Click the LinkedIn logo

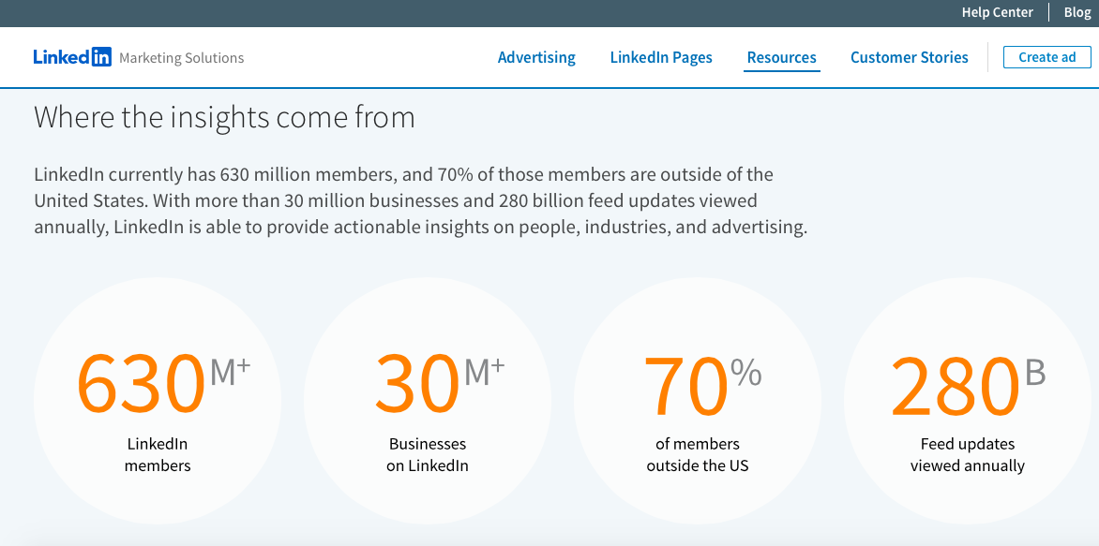[x=72, y=57]
